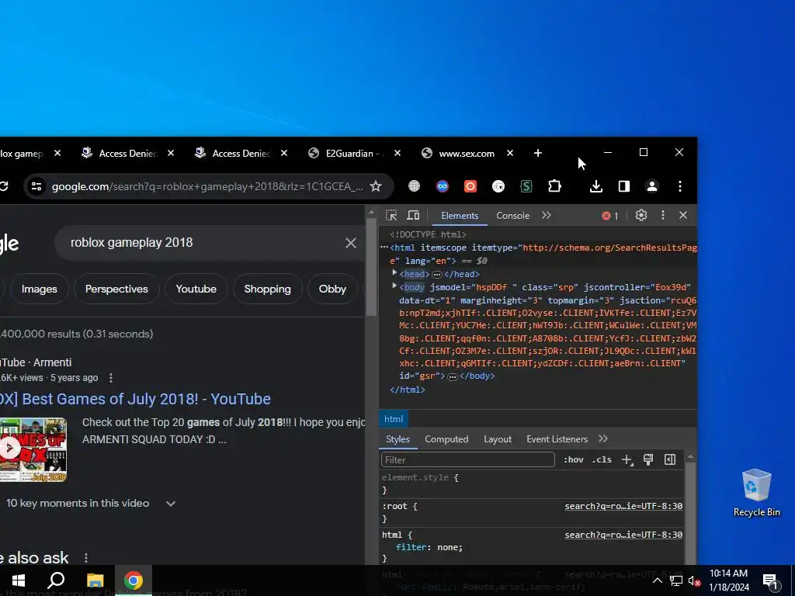The image size is (795, 596).
Task: Filter results by Images
Action: 39,289
